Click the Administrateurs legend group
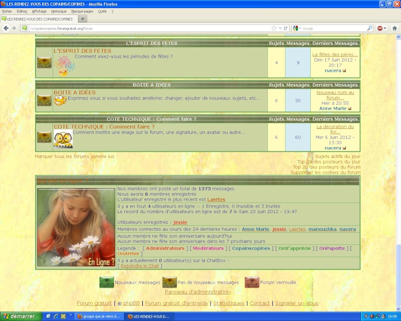The image size is (401, 321). pos(165,248)
